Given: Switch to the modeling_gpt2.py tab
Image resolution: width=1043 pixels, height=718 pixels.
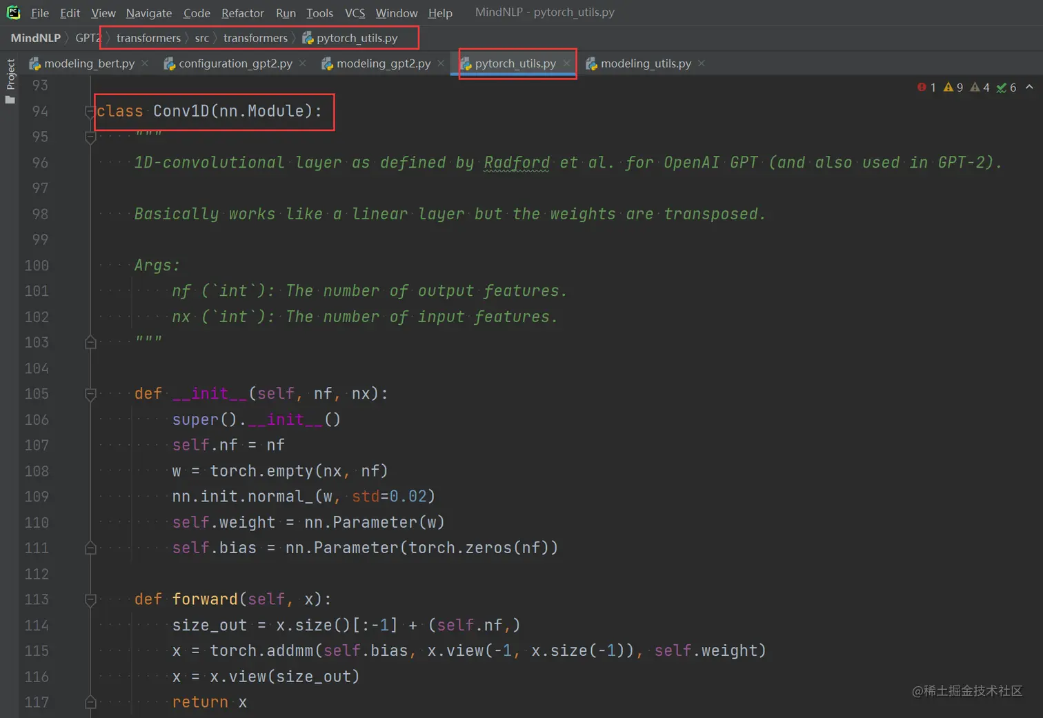Looking at the screenshot, I should click(384, 63).
